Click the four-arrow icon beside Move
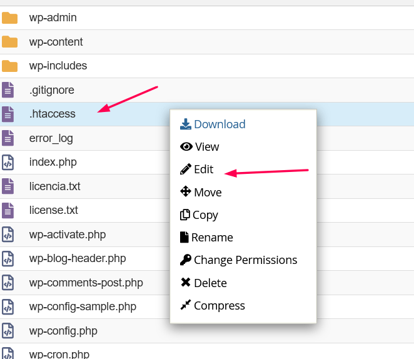The height and width of the screenshot is (359, 414). pos(186,191)
